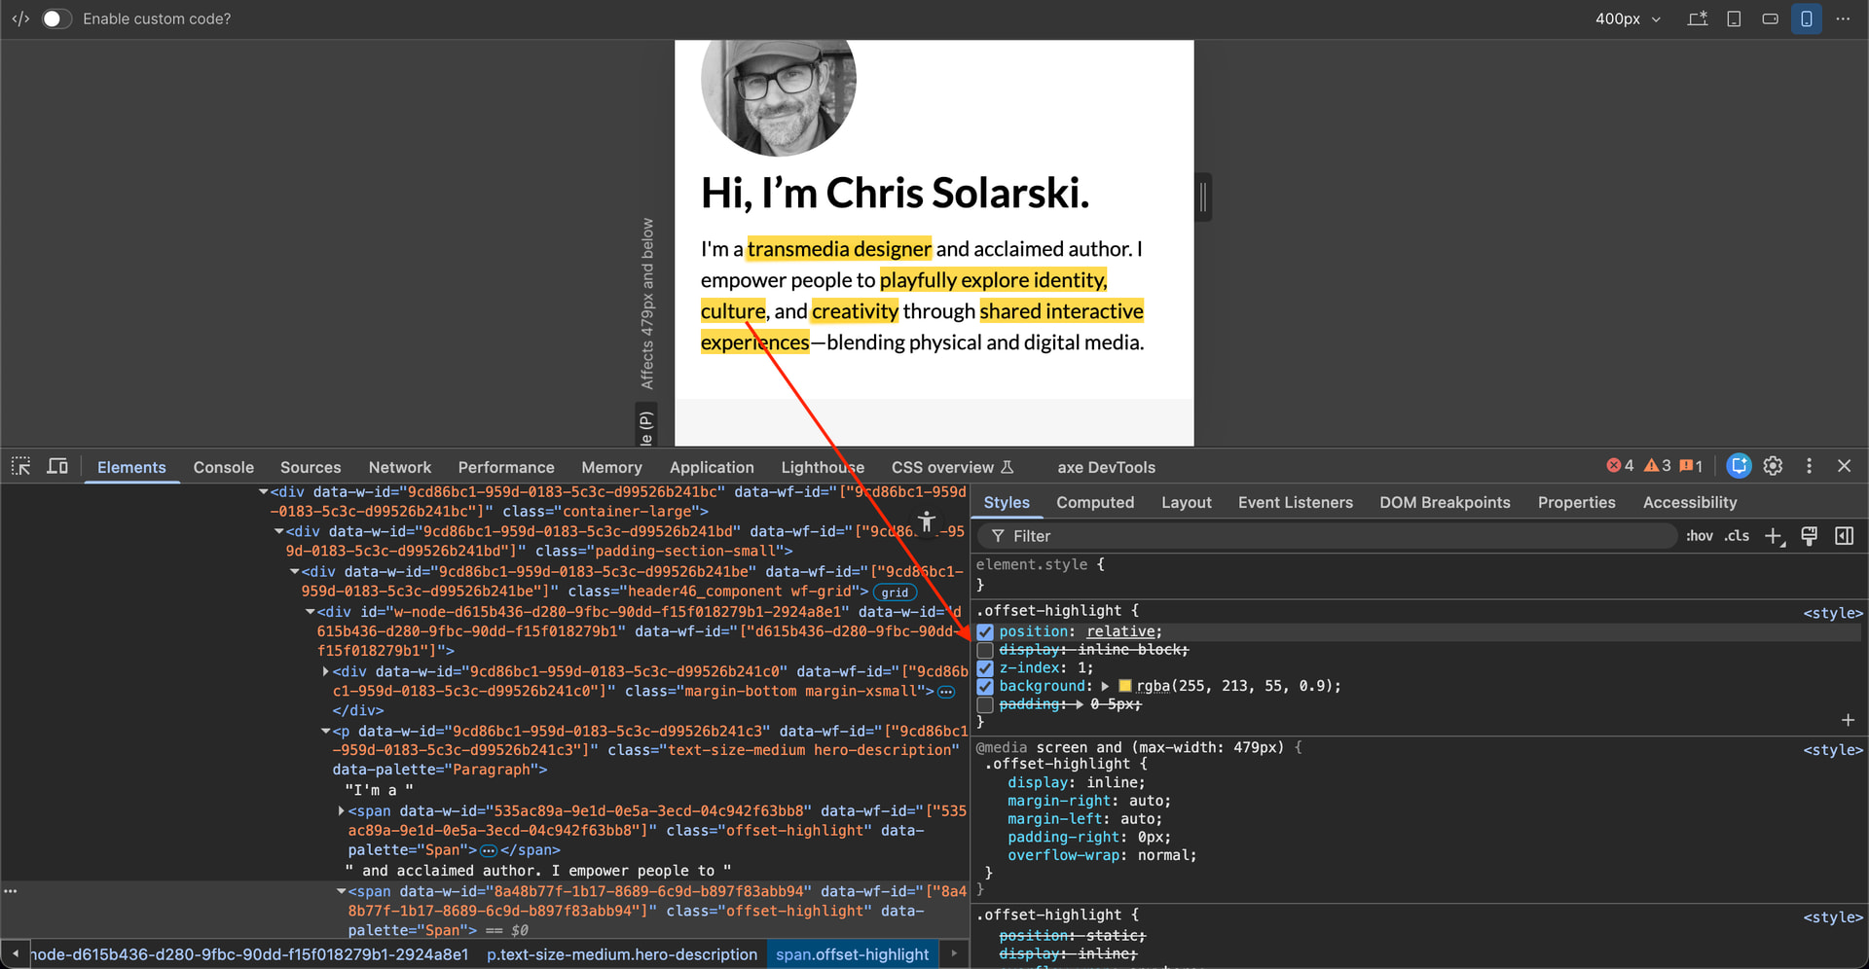Viewport: 1869px width, 969px height.
Task: Collapse the container-large div node
Action: click(263, 492)
